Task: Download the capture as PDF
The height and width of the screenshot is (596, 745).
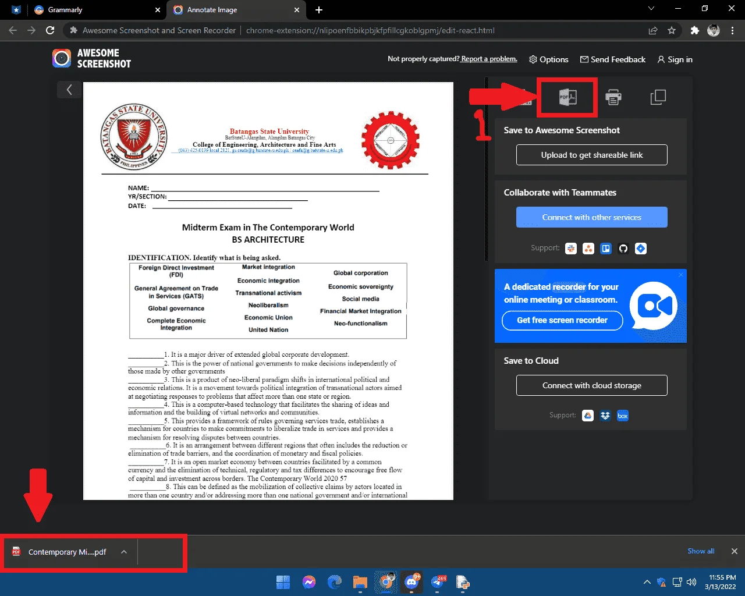Action: pos(567,97)
